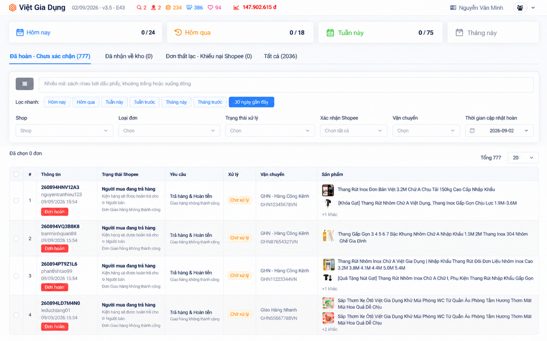
Task: Open the Tháng này summary card
Action: [x=493, y=33]
